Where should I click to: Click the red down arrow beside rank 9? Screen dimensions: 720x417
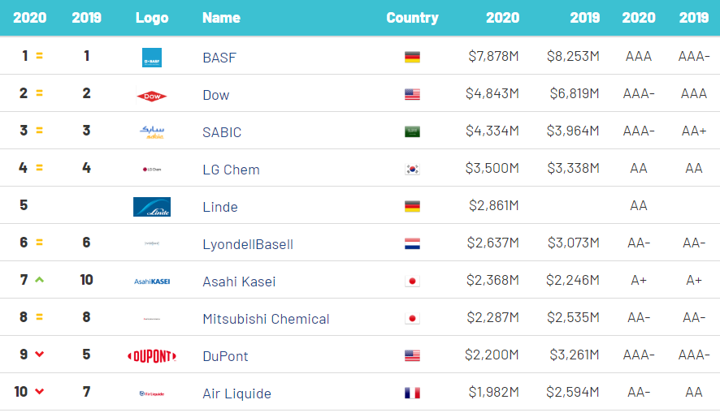[39, 355]
